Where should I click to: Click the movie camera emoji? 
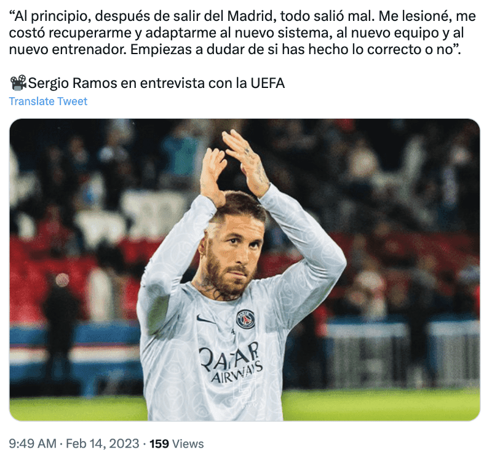pyautogui.click(x=18, y=83)
